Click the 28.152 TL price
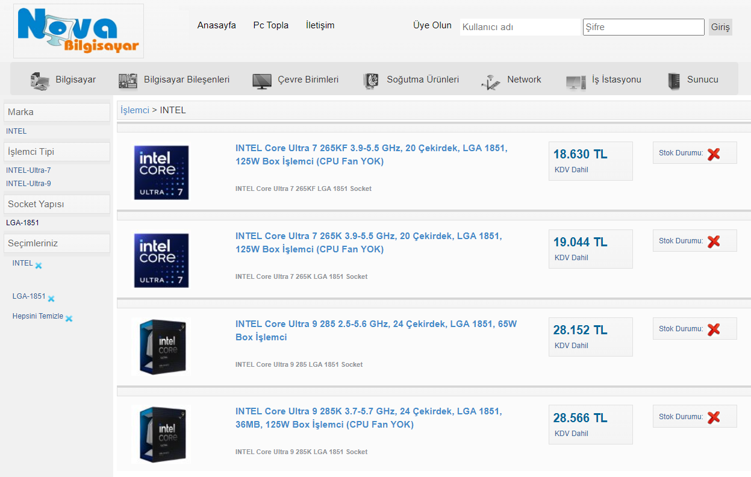 [581, 330]
